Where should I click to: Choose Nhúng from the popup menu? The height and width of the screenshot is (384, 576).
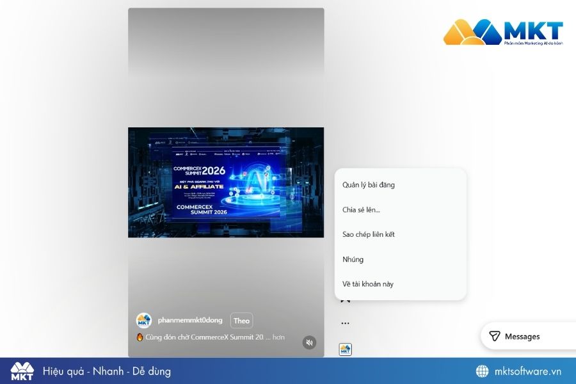click(x=353, y=259)
